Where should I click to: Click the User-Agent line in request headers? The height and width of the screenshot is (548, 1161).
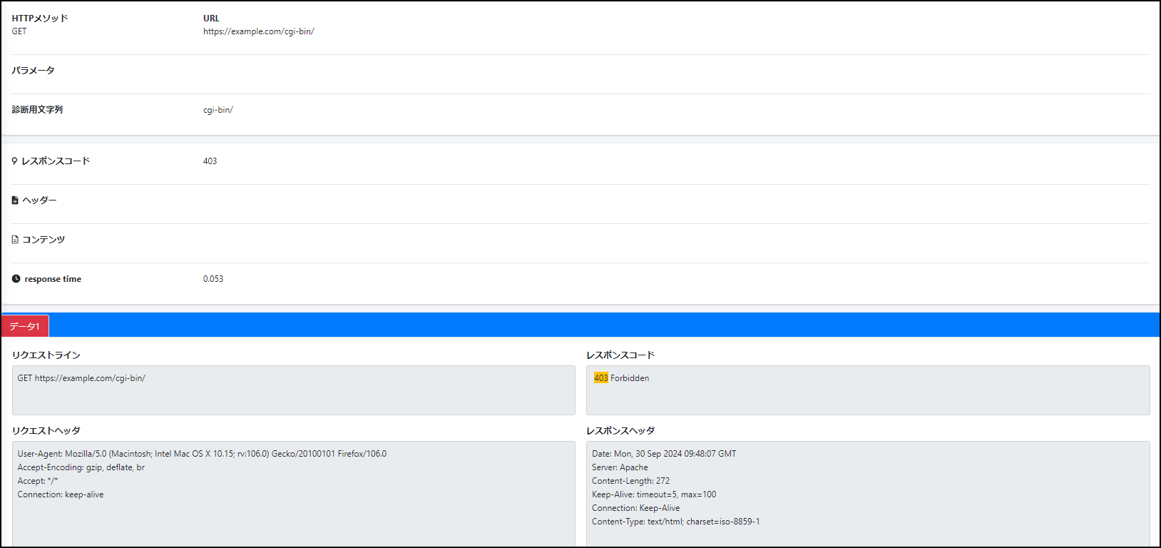tap(202, 454)
